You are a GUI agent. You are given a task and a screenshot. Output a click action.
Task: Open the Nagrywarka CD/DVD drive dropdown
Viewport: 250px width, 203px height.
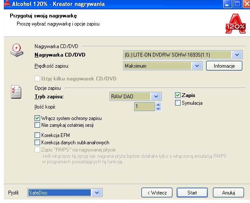[237, 55]
